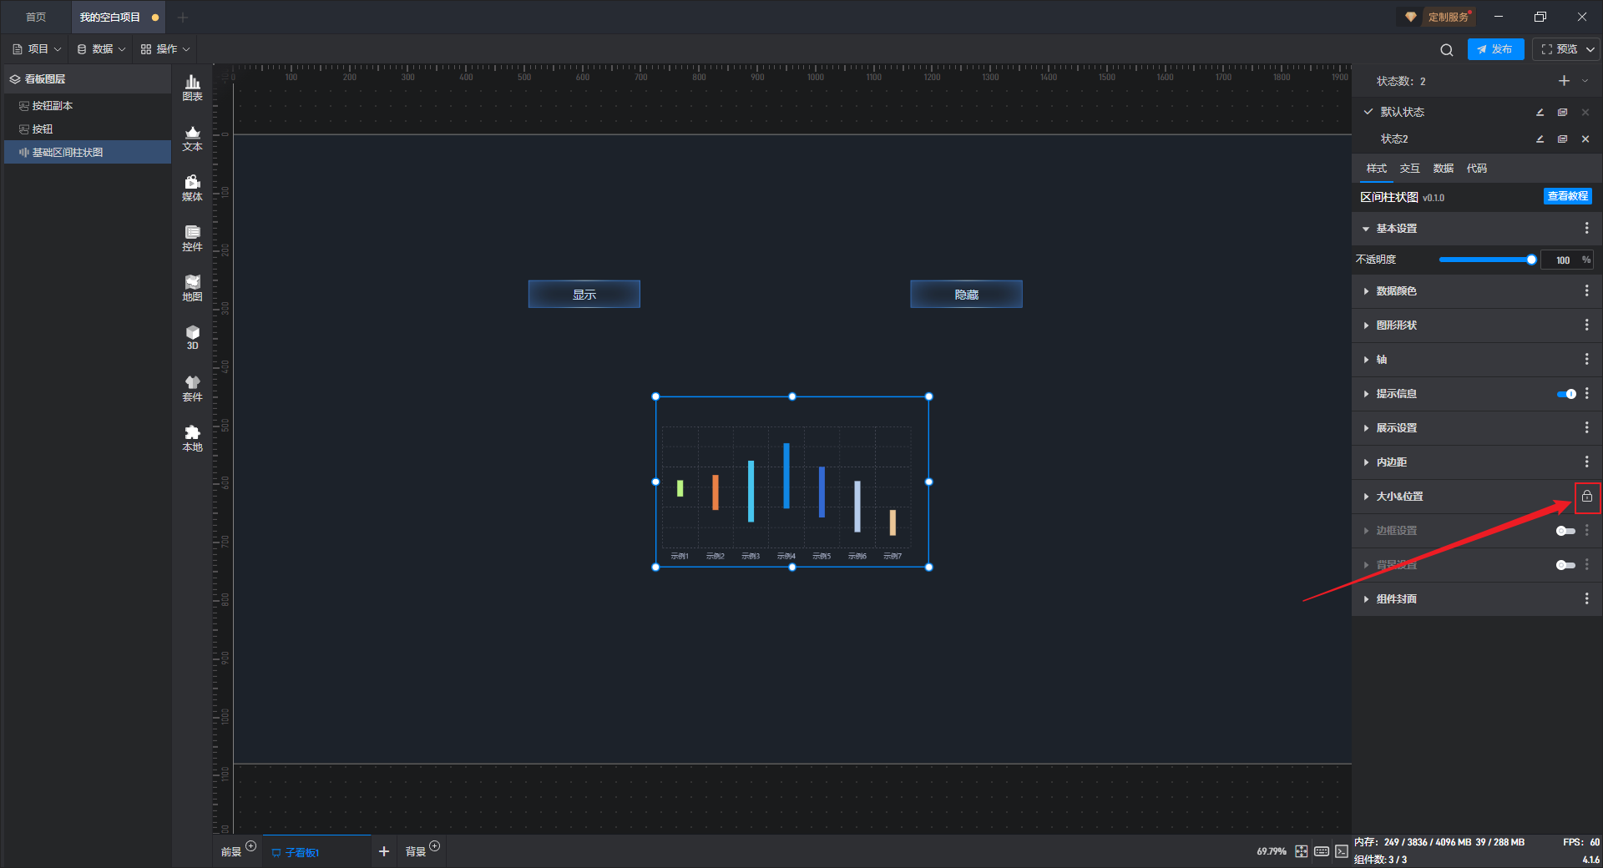The height and width of the screenshot is (868, 1603).
Task: Rename 默认状态 using its edit pencil
Action: click(1540, 112)
